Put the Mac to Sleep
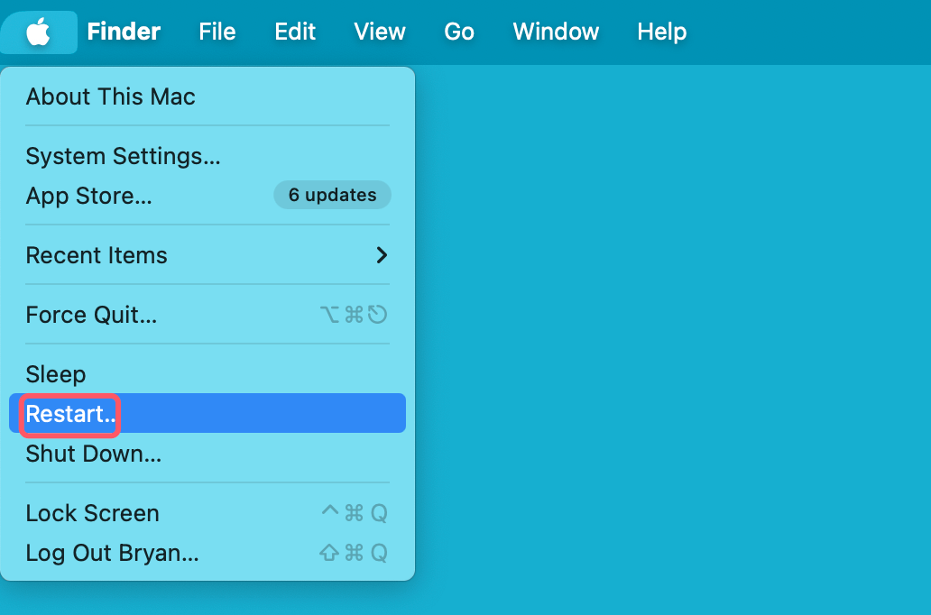 click(x=56, y=374)
